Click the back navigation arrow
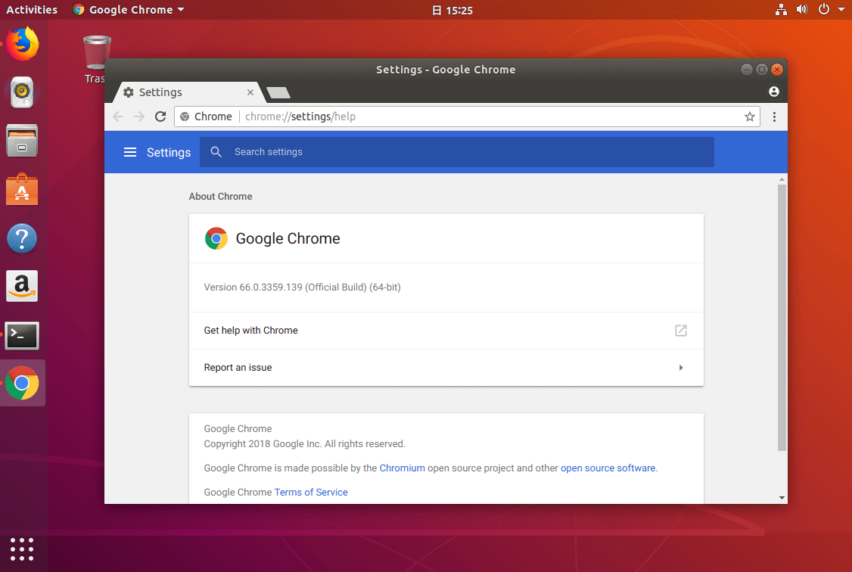This screenshot has height=572, width=852. pyautogui.click(x=117, y=117)
